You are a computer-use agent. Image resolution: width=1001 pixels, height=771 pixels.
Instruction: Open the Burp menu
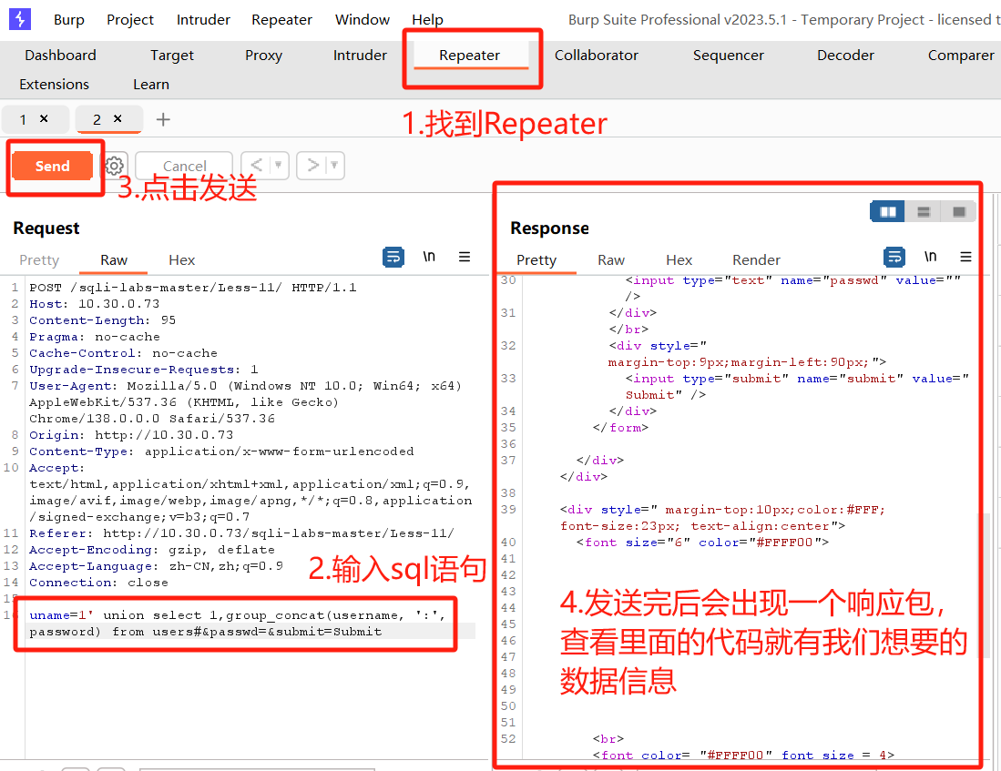pyautogui.click(x=69, y=20)
